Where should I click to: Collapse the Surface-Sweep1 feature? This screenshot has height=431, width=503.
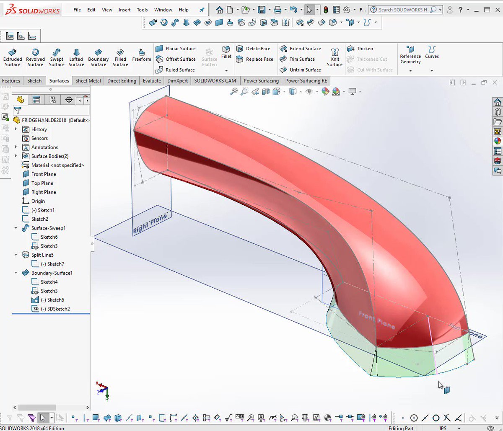click(16, 228)
